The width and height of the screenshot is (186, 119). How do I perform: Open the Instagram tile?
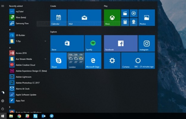point(147,43)
